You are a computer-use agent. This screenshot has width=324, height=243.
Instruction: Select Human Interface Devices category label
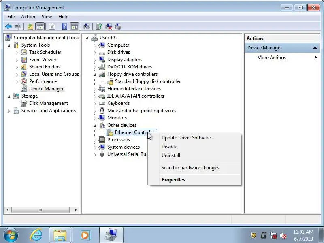click(x=134, y=89)
